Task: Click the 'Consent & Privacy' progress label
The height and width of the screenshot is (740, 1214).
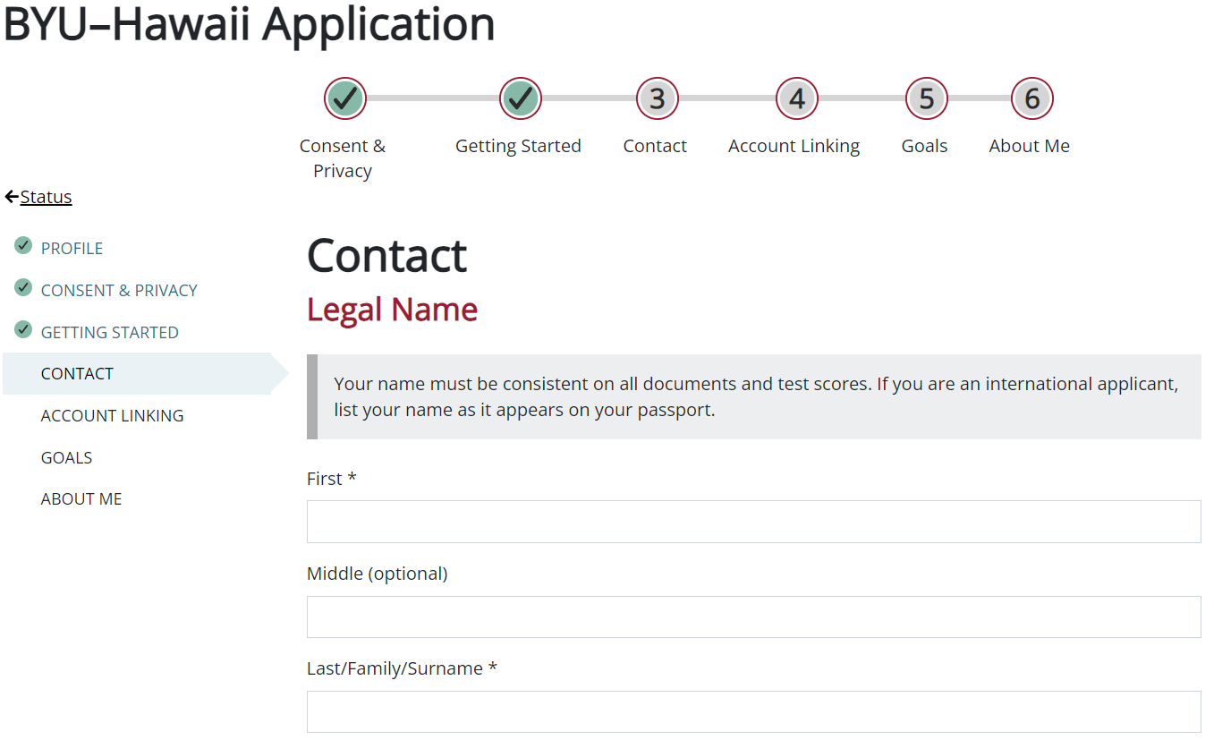Action: click(x=343, y=158)
